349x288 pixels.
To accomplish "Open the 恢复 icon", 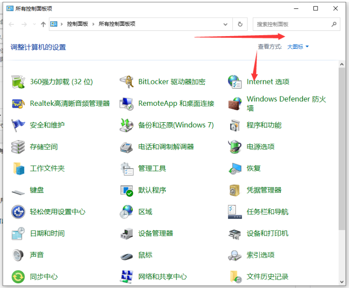I will (235, 169).
